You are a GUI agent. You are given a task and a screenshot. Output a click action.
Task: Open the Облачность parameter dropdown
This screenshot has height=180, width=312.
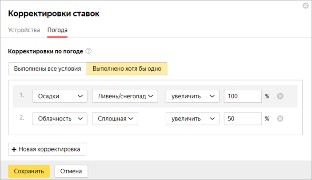coord(60,119)
